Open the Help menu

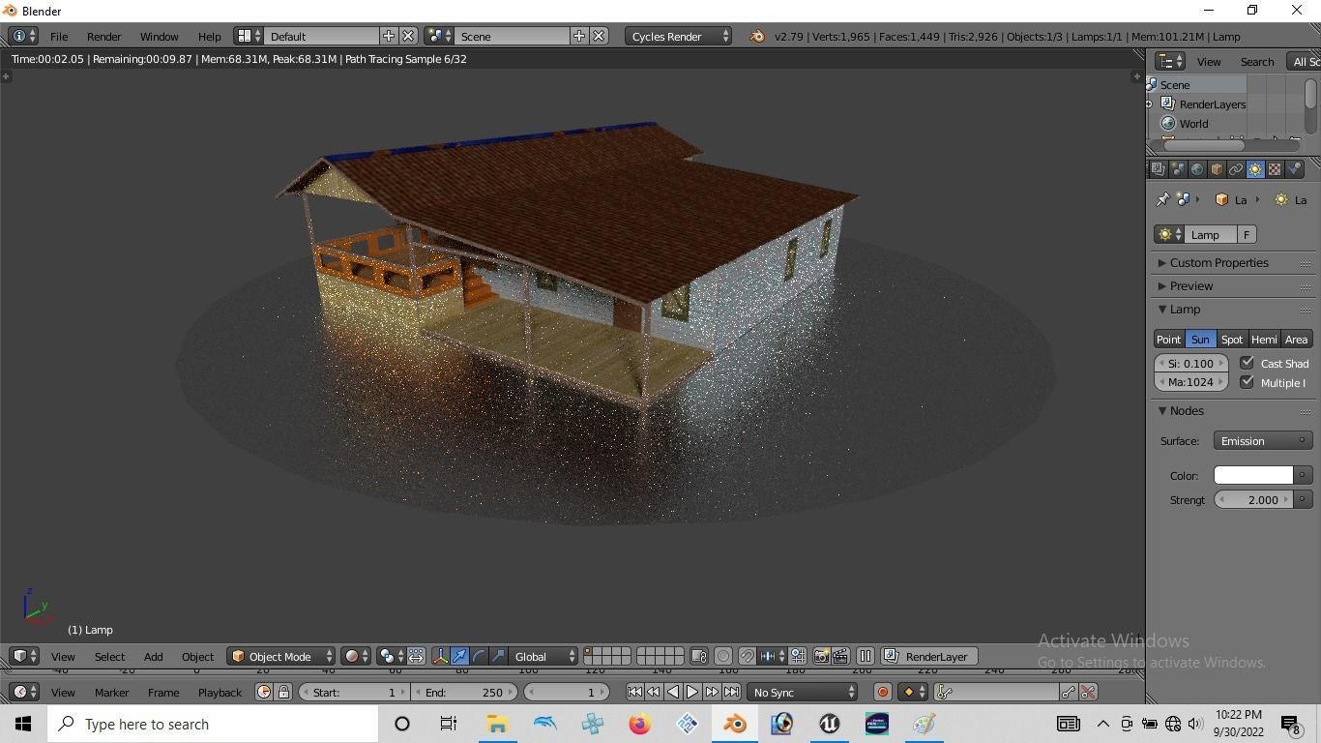(209, 36)
